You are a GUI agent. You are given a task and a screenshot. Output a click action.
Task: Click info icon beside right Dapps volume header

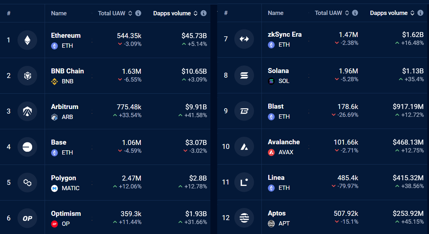[420, 13]
